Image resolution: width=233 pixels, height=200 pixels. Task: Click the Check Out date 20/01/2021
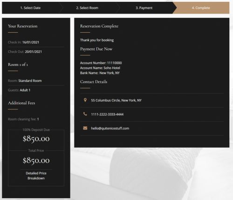tap(34, 52)
